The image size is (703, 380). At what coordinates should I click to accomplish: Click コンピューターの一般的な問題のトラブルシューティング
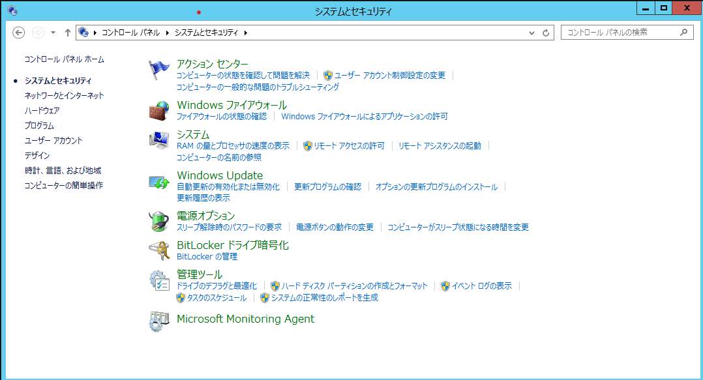click(258, 87)
